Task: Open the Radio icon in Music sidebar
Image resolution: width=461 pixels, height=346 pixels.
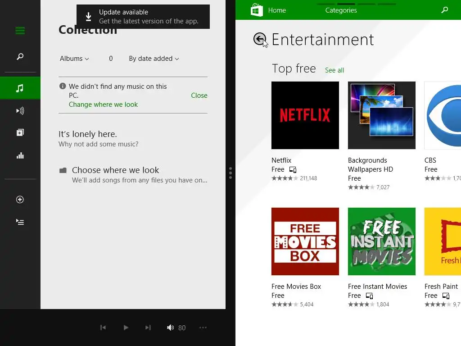Action: pos(20,111)
